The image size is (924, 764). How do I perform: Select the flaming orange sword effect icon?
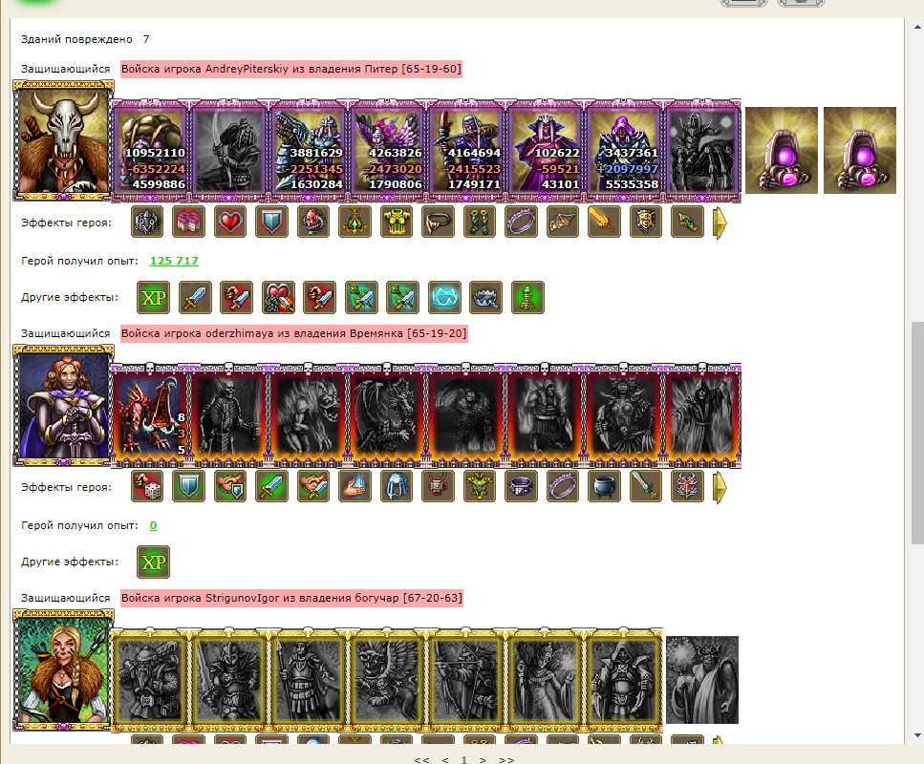click(x=604, y=223)
